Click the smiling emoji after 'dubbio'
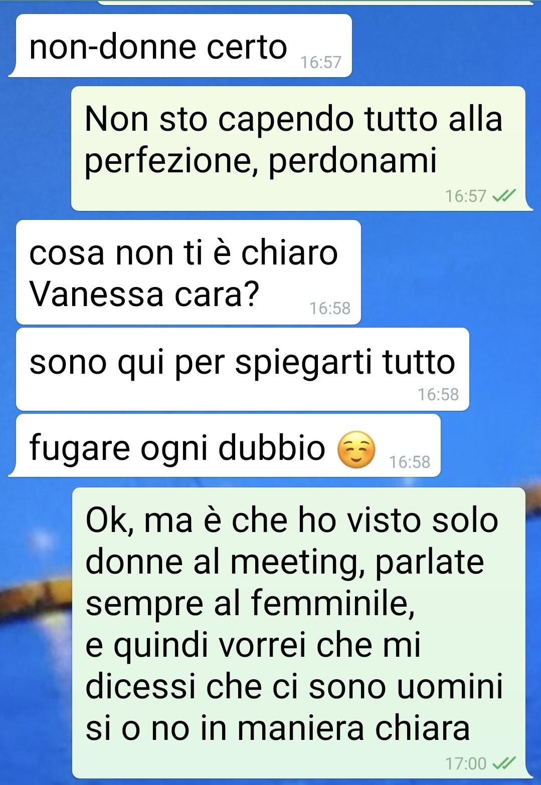Image resolution: width=541 pixels, height=785 pixels. [x=356, y=449]
